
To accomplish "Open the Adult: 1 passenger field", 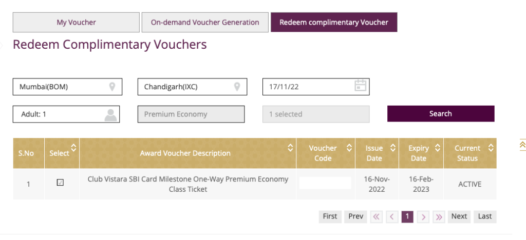I will pos(66,114).
